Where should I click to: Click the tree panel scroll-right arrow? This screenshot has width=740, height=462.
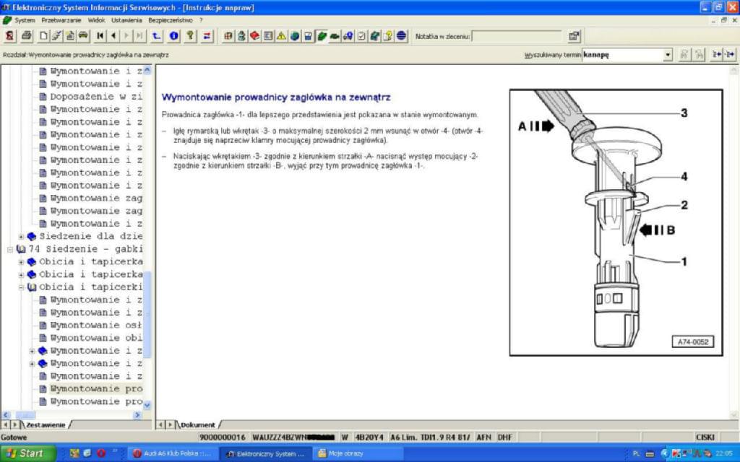tap(137, 415)
